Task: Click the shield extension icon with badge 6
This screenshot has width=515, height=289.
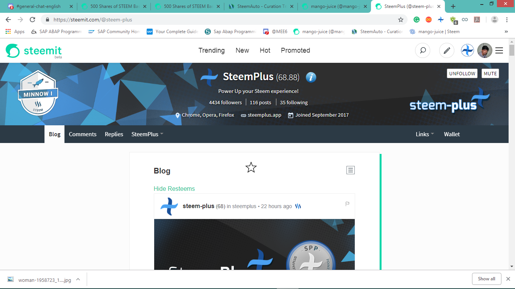Action: coord(454,20)
